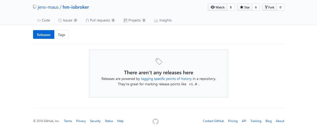Click the GitHub Octocat logo in footer
This screenshot has height=132, width=317.
pyautogui.click(x=156, y=122)
